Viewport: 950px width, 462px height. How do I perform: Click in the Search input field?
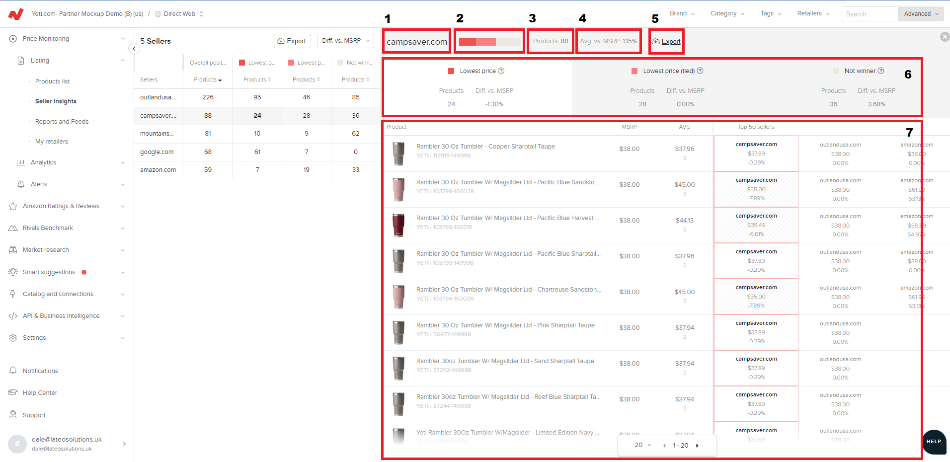pyautogui.click(x=870, y=14)
